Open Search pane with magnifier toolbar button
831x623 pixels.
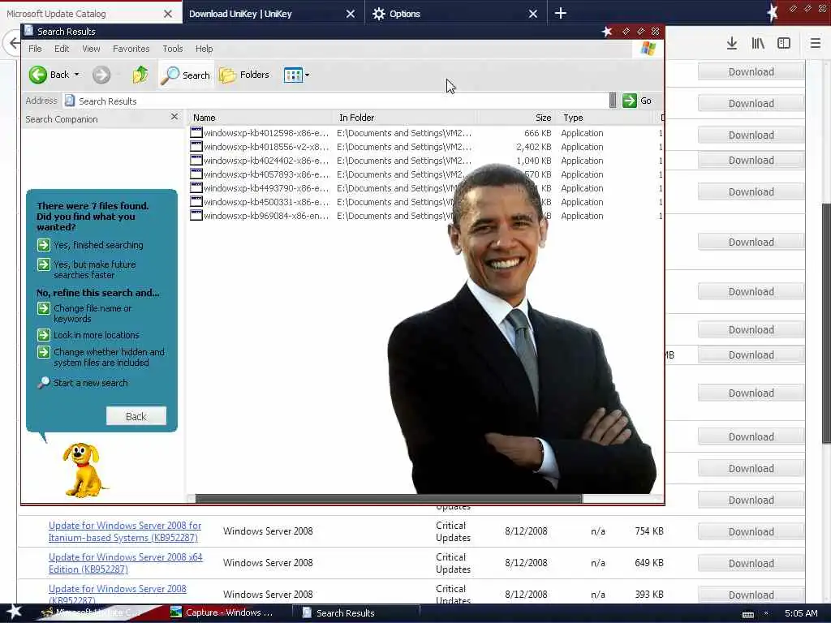click(186, 75)
